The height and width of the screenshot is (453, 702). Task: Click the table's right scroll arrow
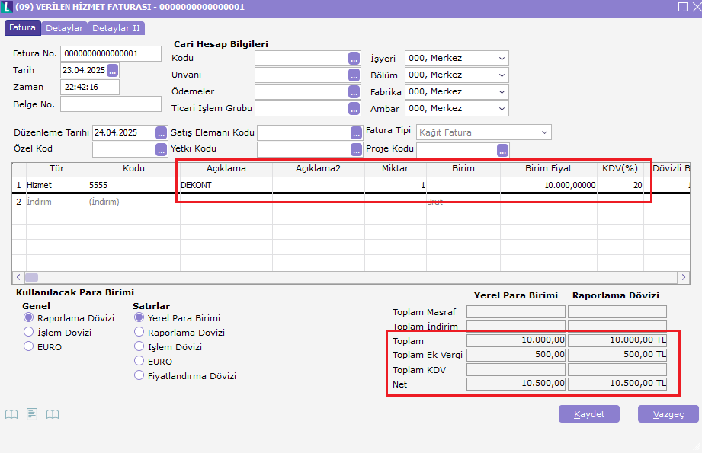(x=684, y=277)
